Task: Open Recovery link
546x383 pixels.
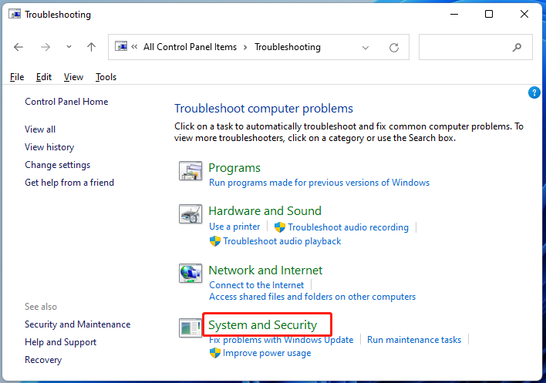Action: [x=43, y=360]
